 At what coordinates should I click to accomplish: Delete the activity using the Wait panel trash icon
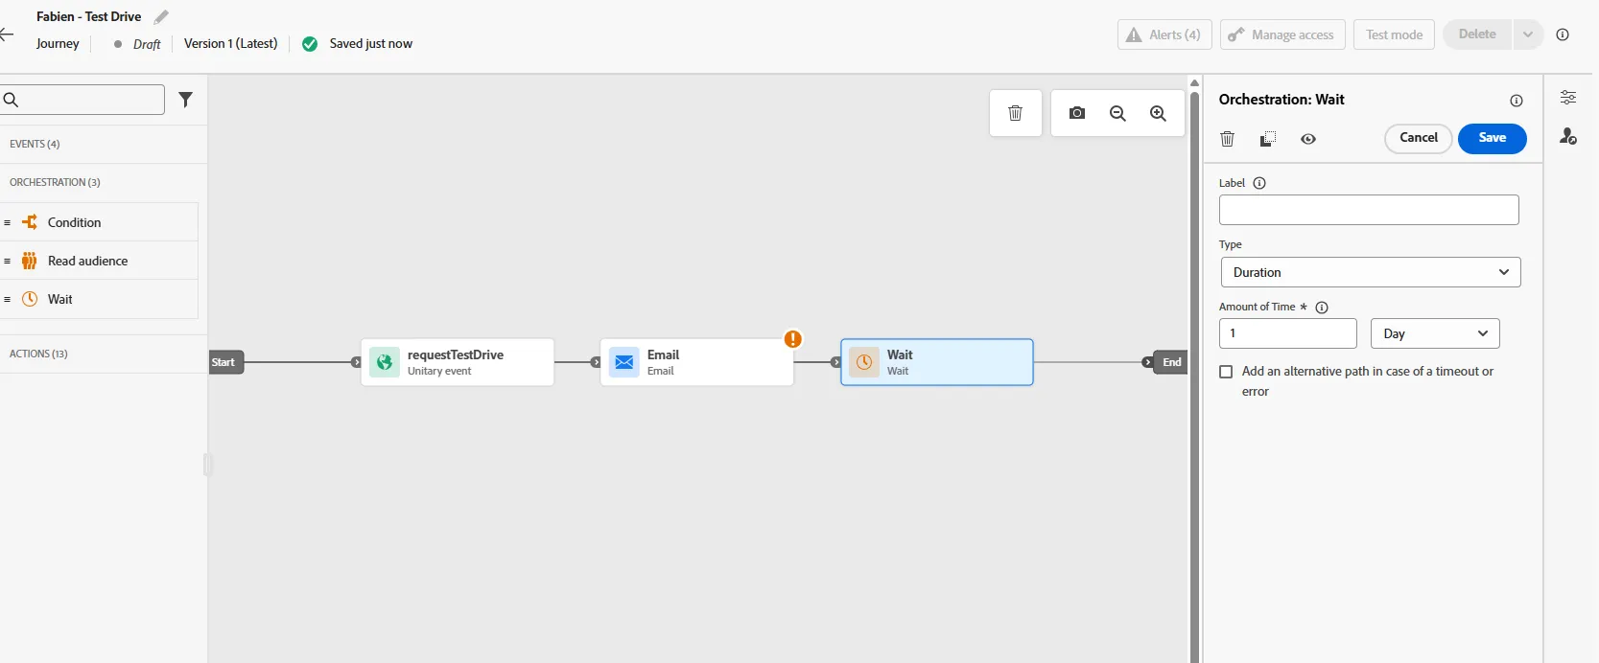1227,139
